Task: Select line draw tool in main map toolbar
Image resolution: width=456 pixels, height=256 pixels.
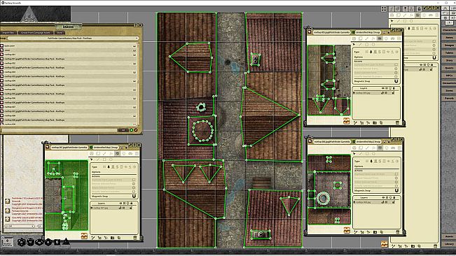Action: click(x=398, y=21)
